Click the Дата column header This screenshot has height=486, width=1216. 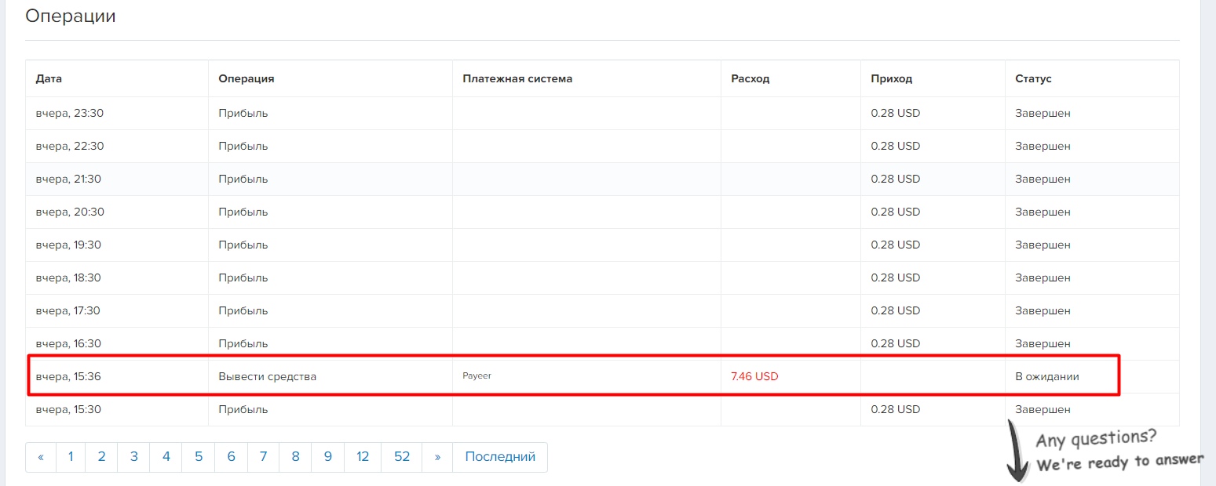pos(49,78)
